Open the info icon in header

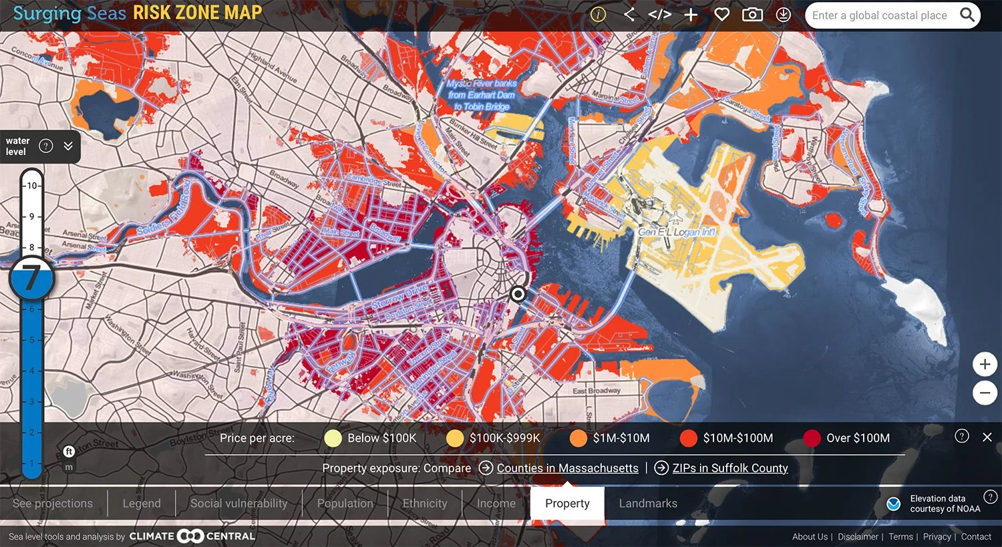[598, 15]
